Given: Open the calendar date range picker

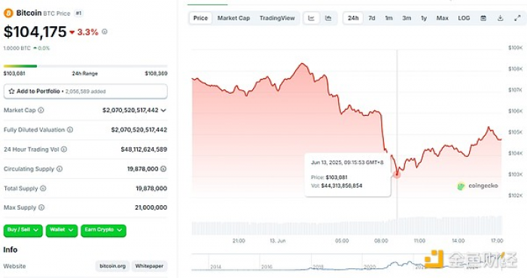Looking at the screenshot, I should point(483,18).
